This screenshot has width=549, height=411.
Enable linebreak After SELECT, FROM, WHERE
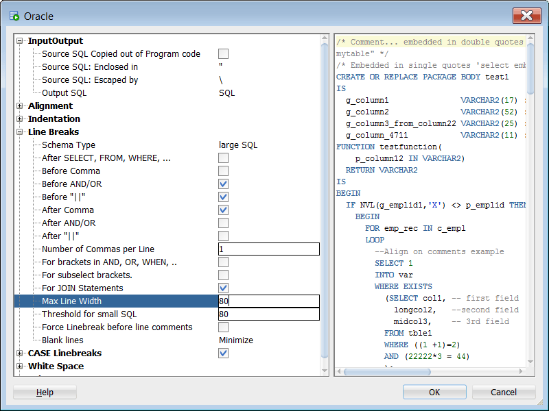pyautogui.click(x=223, y=158)
